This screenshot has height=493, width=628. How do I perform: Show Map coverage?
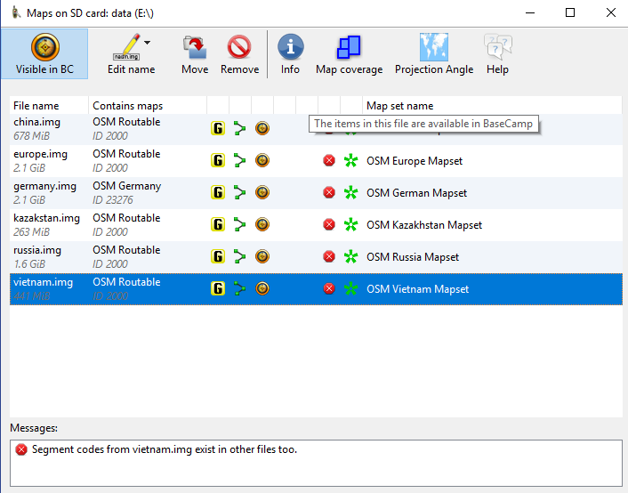pos(349,53)
